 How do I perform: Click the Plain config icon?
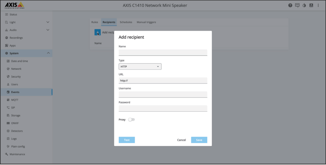coord(8,147)
